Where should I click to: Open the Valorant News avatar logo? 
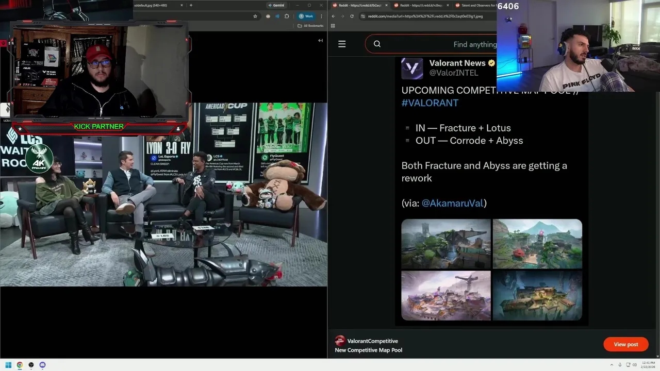(x=412, y=68)
